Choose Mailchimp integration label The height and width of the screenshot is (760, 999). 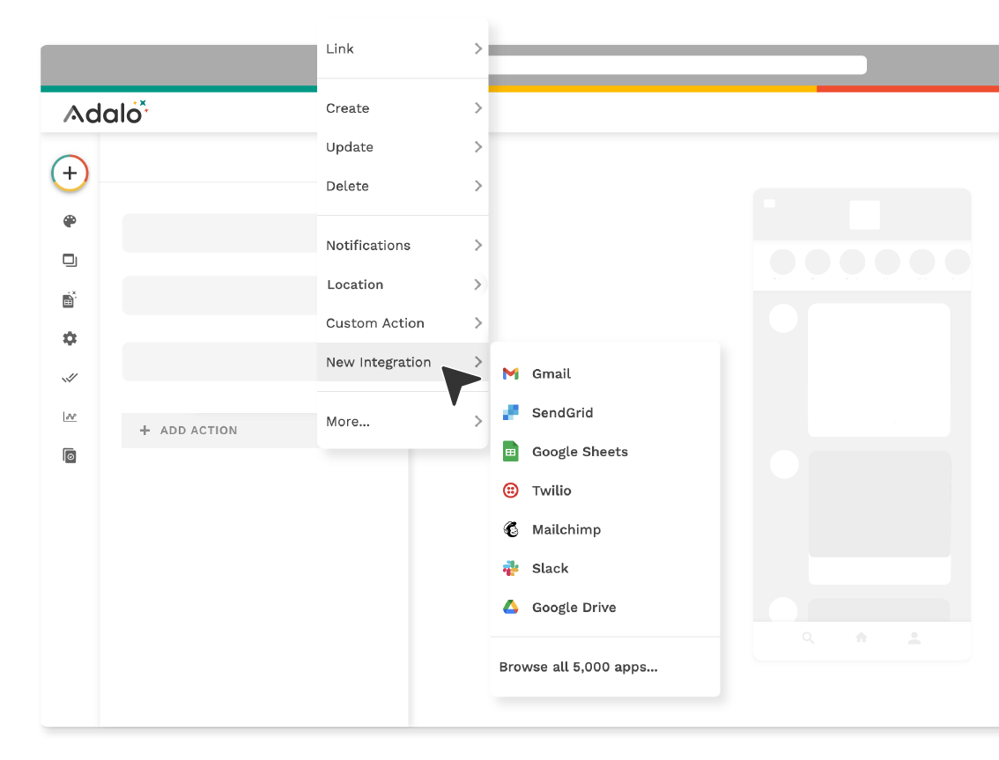(566, 529)
